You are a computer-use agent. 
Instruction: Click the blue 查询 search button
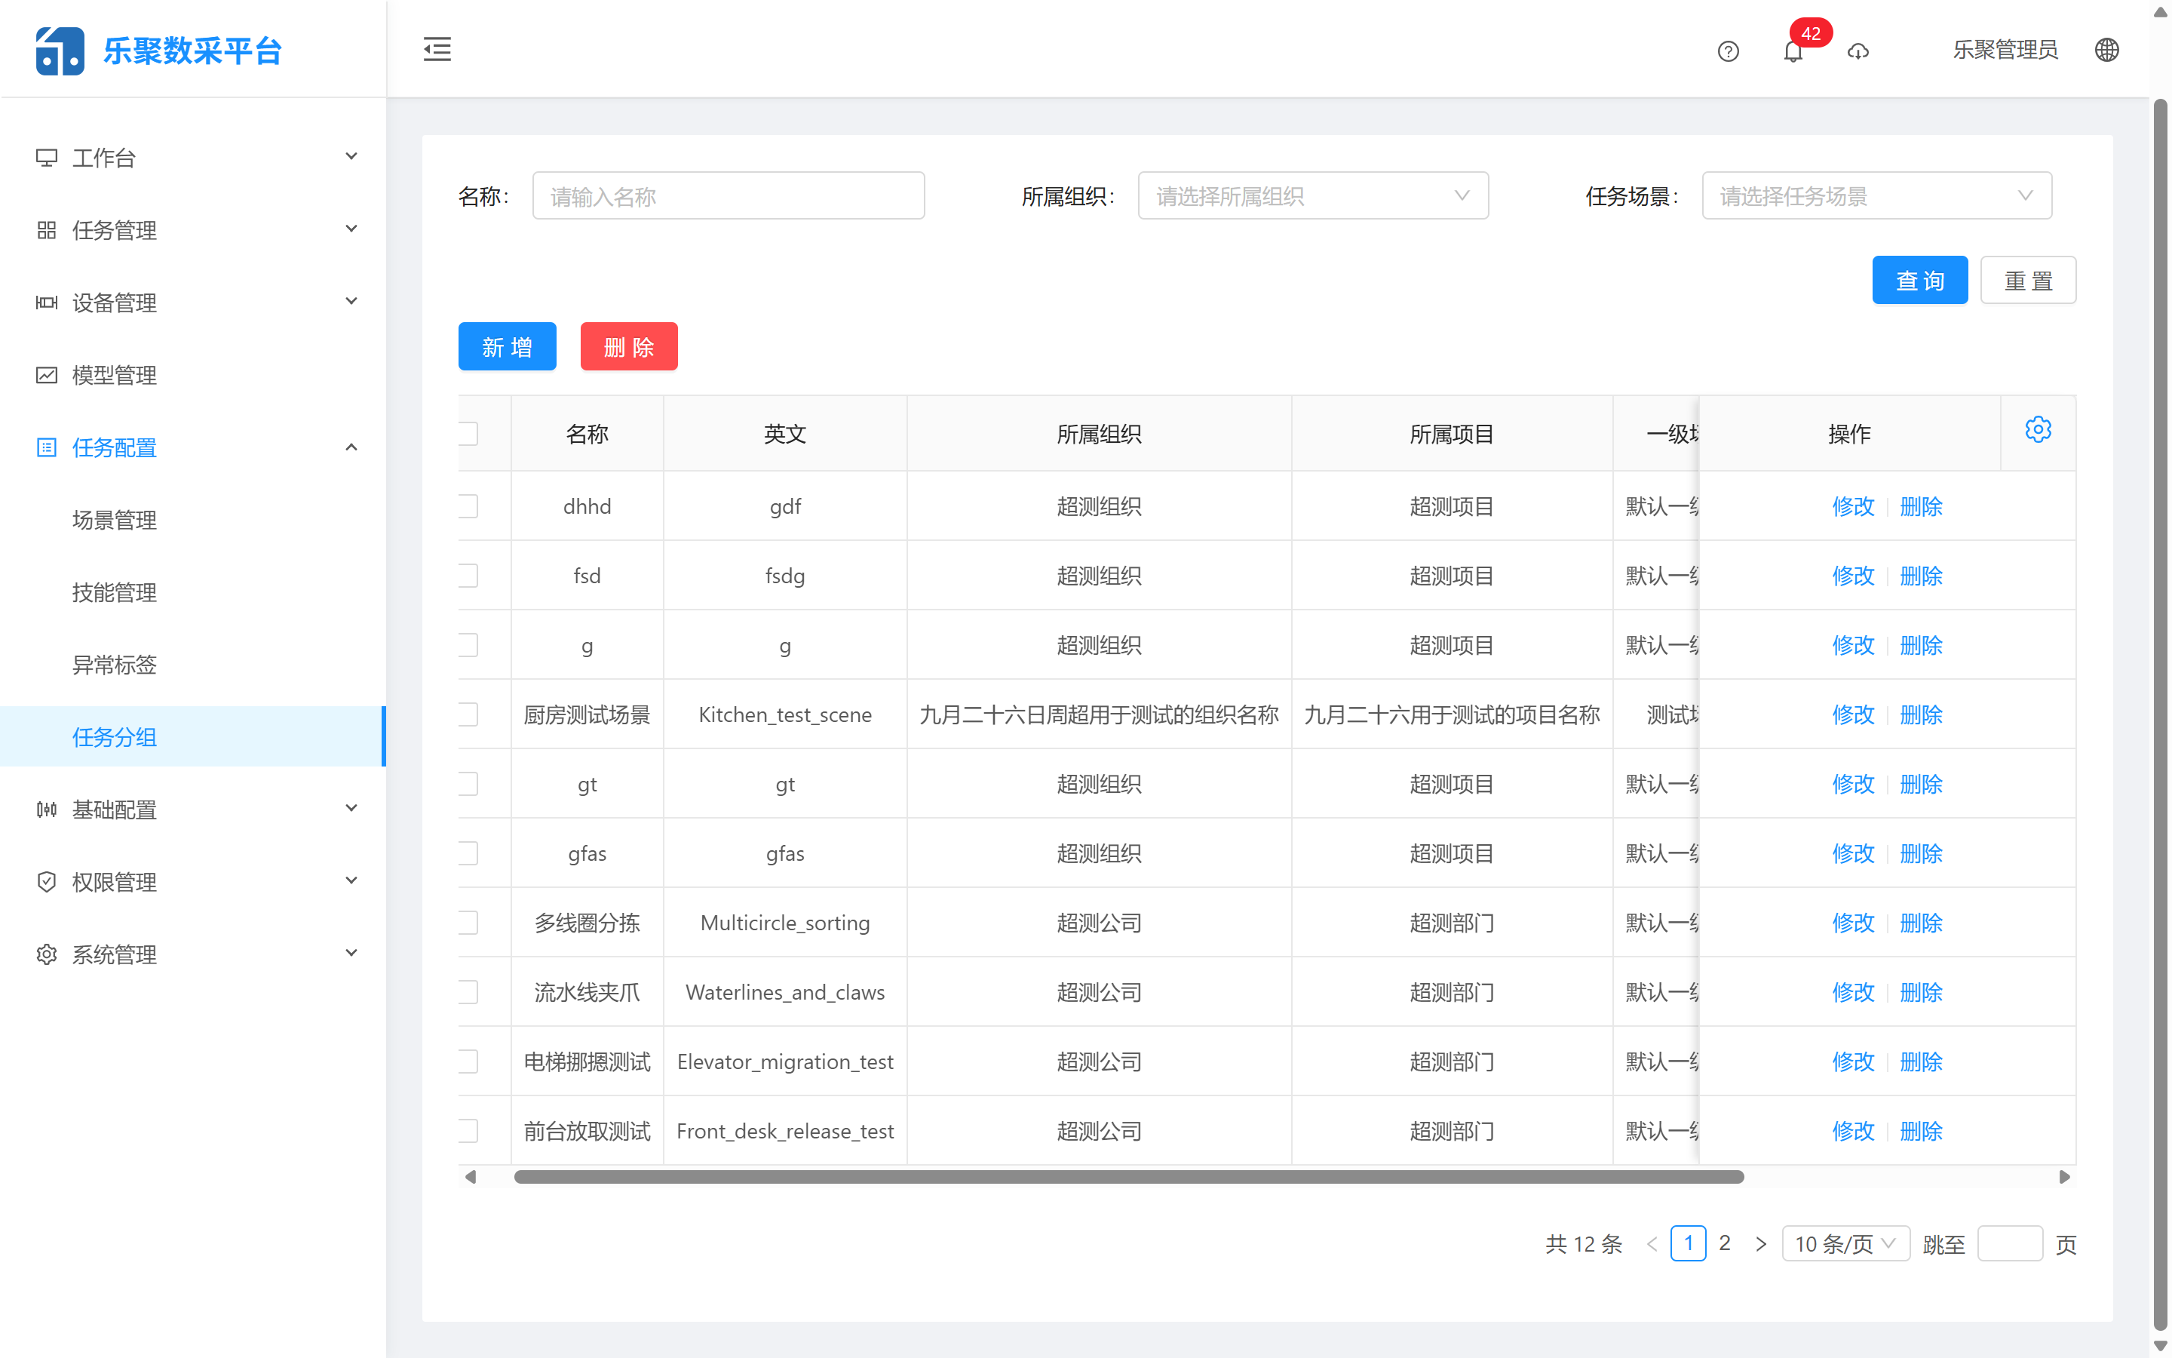(1920, 279)
